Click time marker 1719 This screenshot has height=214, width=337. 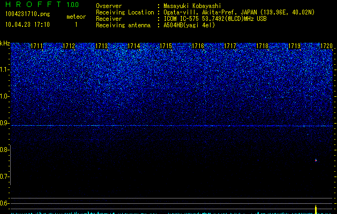click(294, 46)
